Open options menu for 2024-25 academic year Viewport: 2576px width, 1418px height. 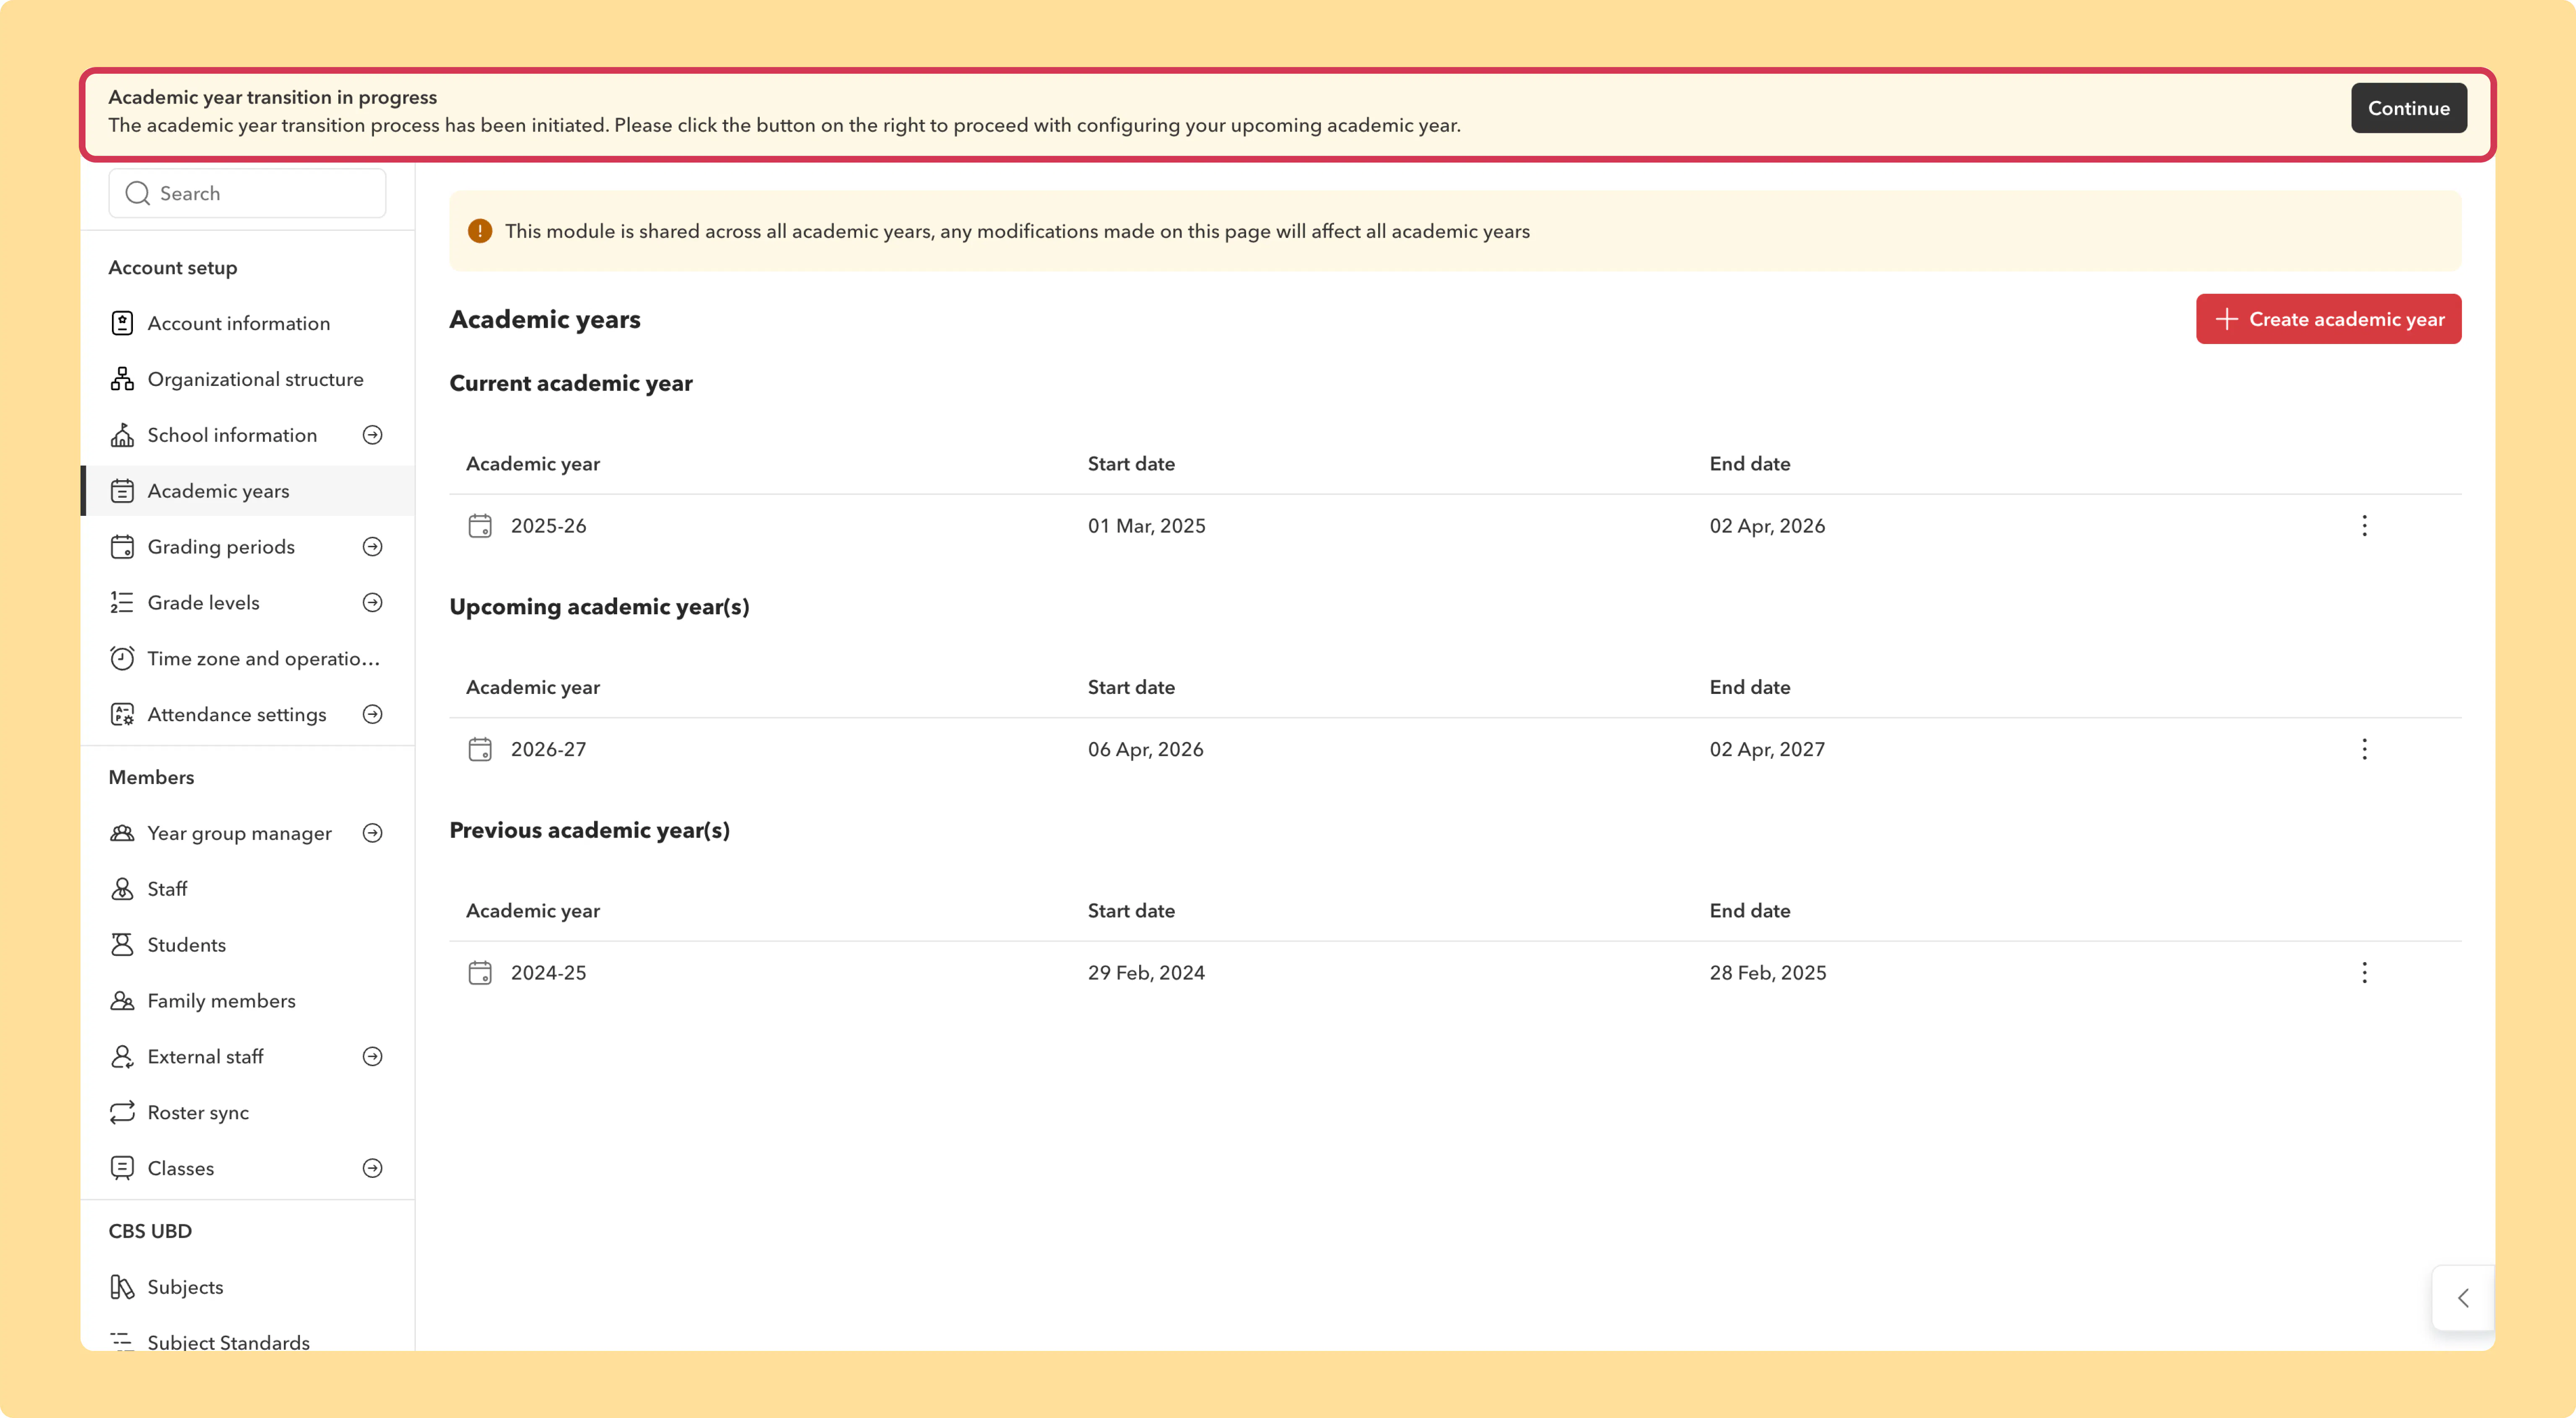(x=2364, y=972)
